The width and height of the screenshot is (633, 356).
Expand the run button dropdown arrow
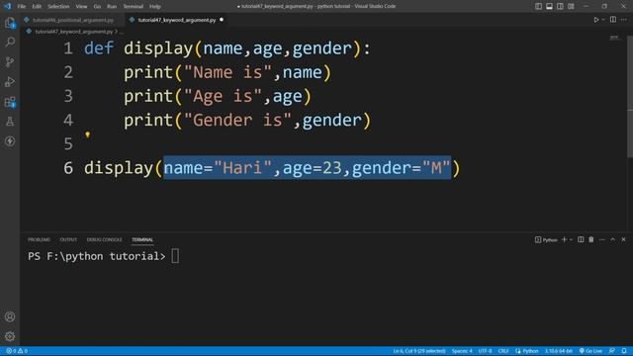pyautogui.click(x=603, y=20)
